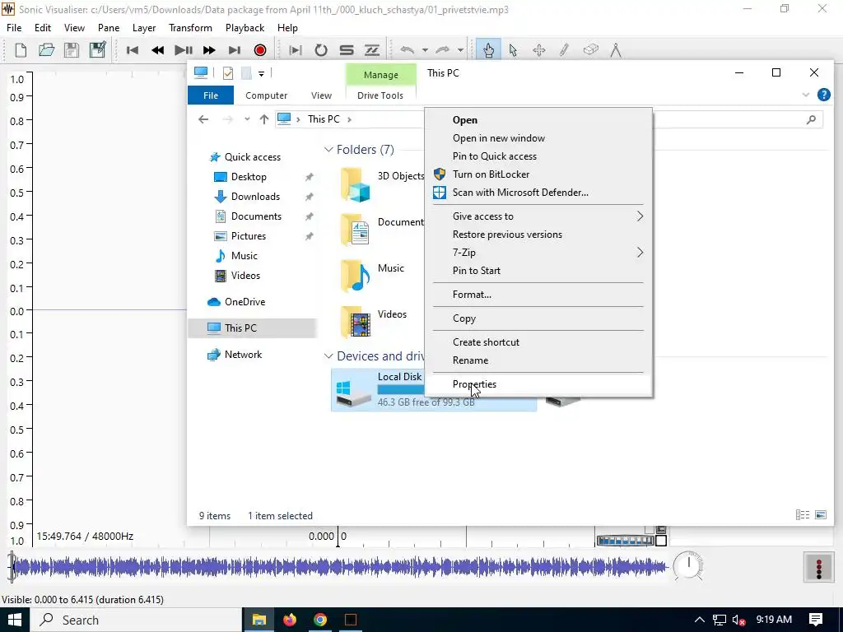Click the Open file folder icon

click(x=46, y=50)
